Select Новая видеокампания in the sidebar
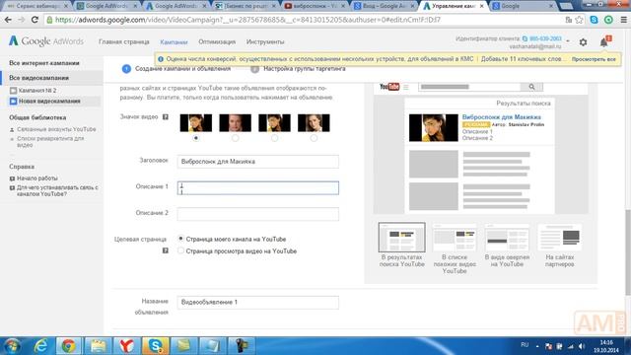This screenshot has width=631, height=355. pos(49,101)
